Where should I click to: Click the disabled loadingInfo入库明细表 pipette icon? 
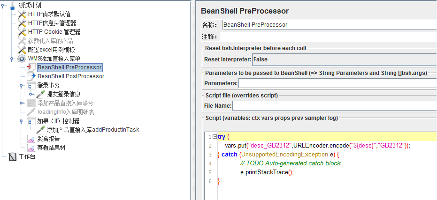(31, 112)
